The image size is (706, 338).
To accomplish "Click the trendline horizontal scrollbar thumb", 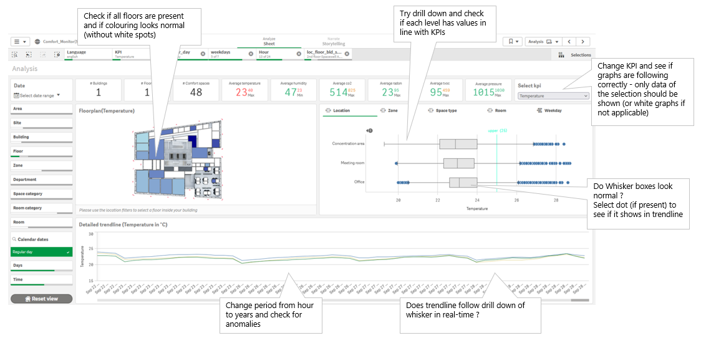I will point(580,300).
